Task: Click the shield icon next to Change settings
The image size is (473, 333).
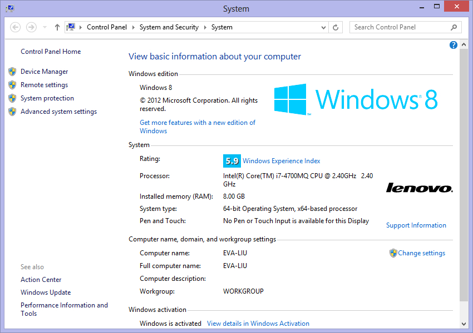Action: (x=393, y=253)
